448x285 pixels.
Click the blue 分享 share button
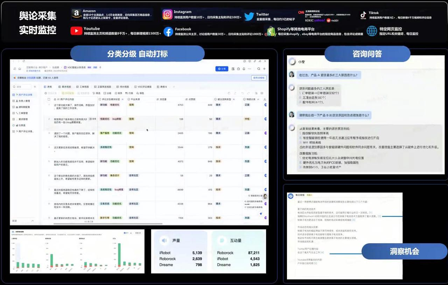point(222,69)
